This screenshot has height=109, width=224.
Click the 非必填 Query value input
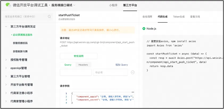tap(110, 72)
